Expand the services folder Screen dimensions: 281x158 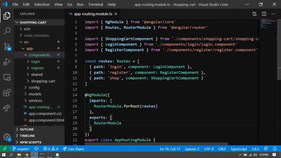[40, 101]
